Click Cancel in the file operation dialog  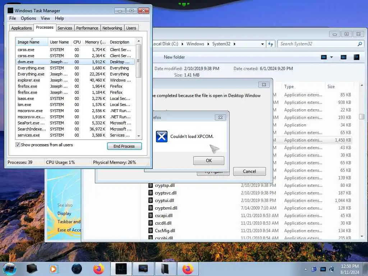pyautogui.click(x=249, y=171)
